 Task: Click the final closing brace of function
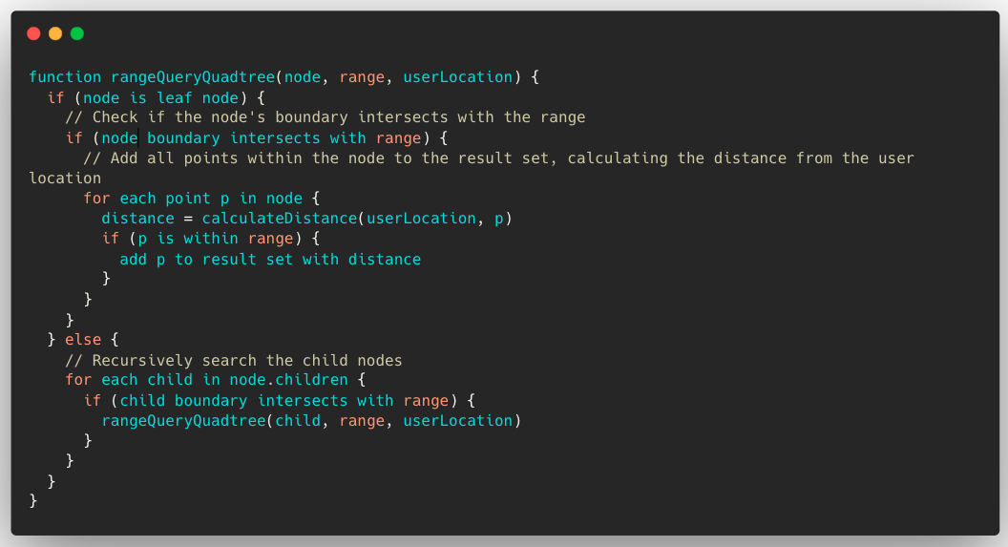(33, 500)
